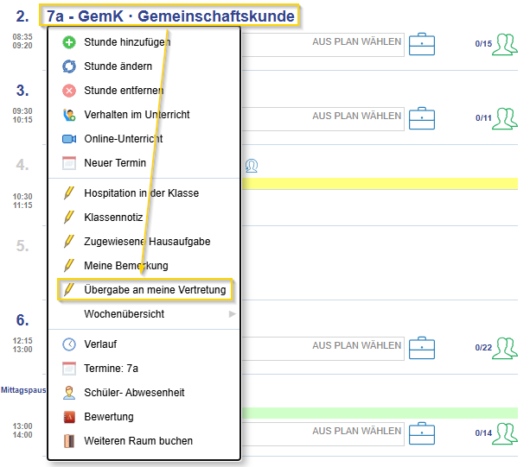Click the briefcase icon in the 12:15 lesson row
Image resolution: width=530 pixels, height=467 pixels.
point(422,348)
